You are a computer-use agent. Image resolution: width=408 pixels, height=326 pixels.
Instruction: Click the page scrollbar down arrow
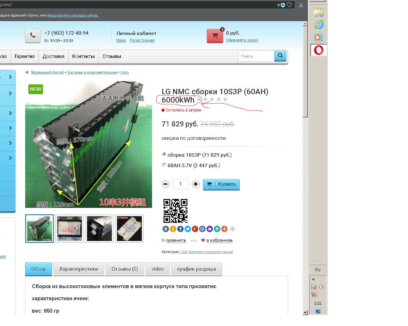pyautogui.click(x=305, y=313)
